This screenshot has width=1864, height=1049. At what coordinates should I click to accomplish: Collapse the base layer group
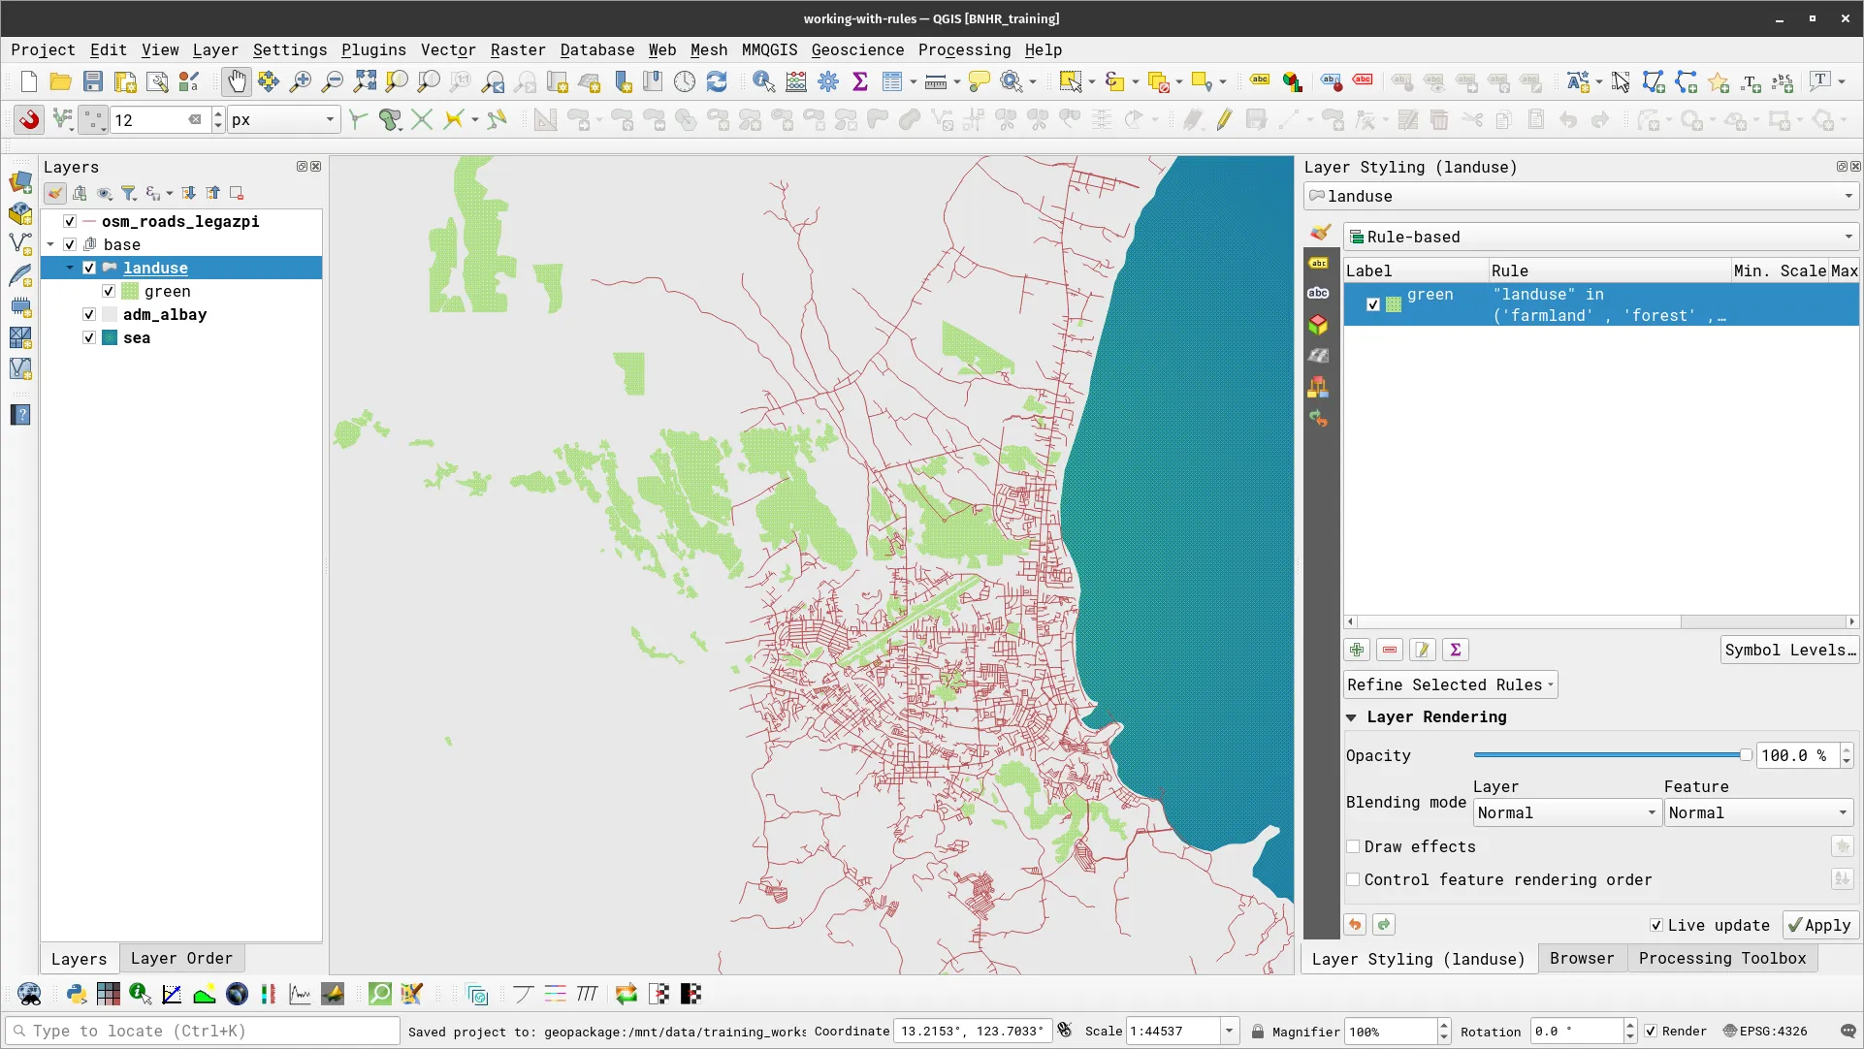[x=50, y=244]
